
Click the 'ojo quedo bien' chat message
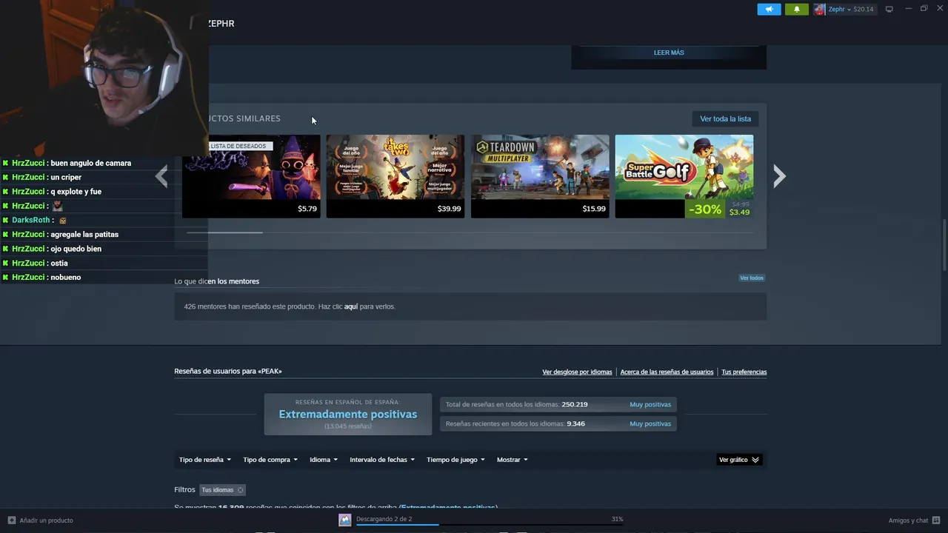click(53, 249)
